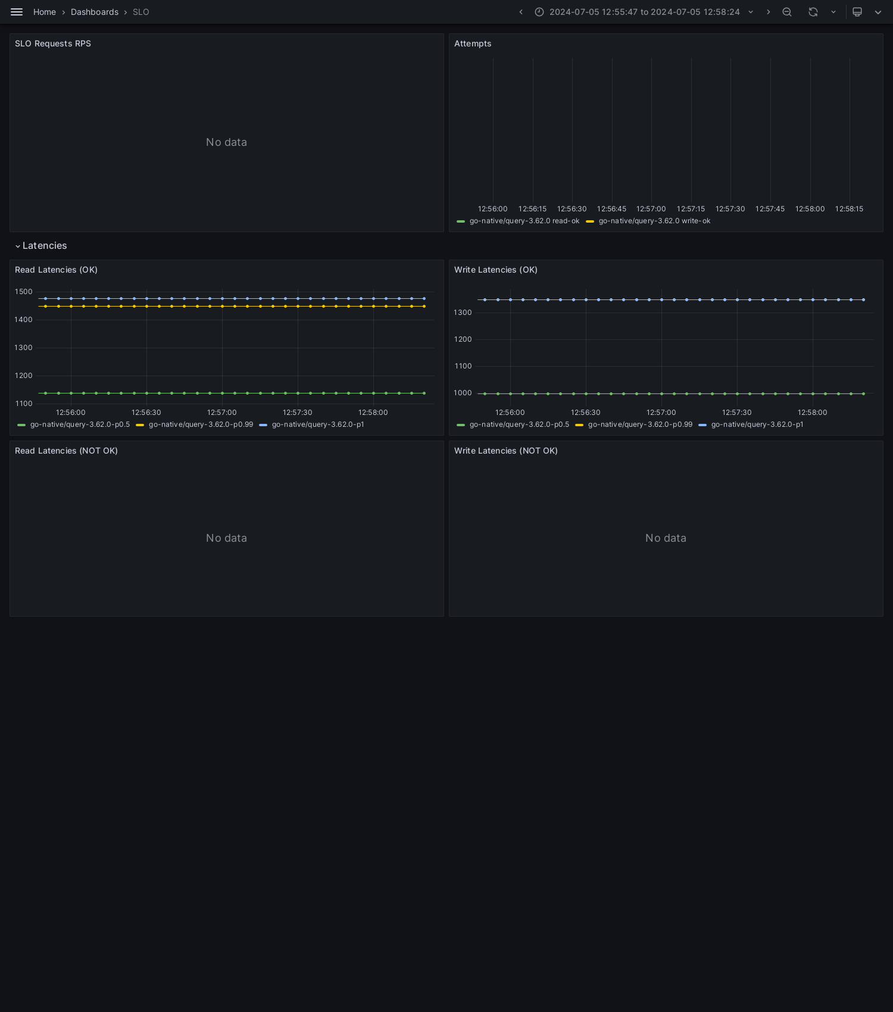893x1012 pixels.
Task: Click blue p1 swatch in Read Latencies
Action: [x=263, y=425]
